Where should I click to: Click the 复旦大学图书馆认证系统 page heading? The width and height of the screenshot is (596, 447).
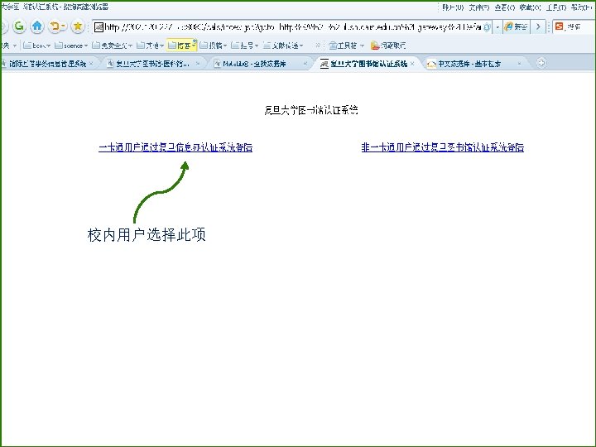tap(311, 110)
